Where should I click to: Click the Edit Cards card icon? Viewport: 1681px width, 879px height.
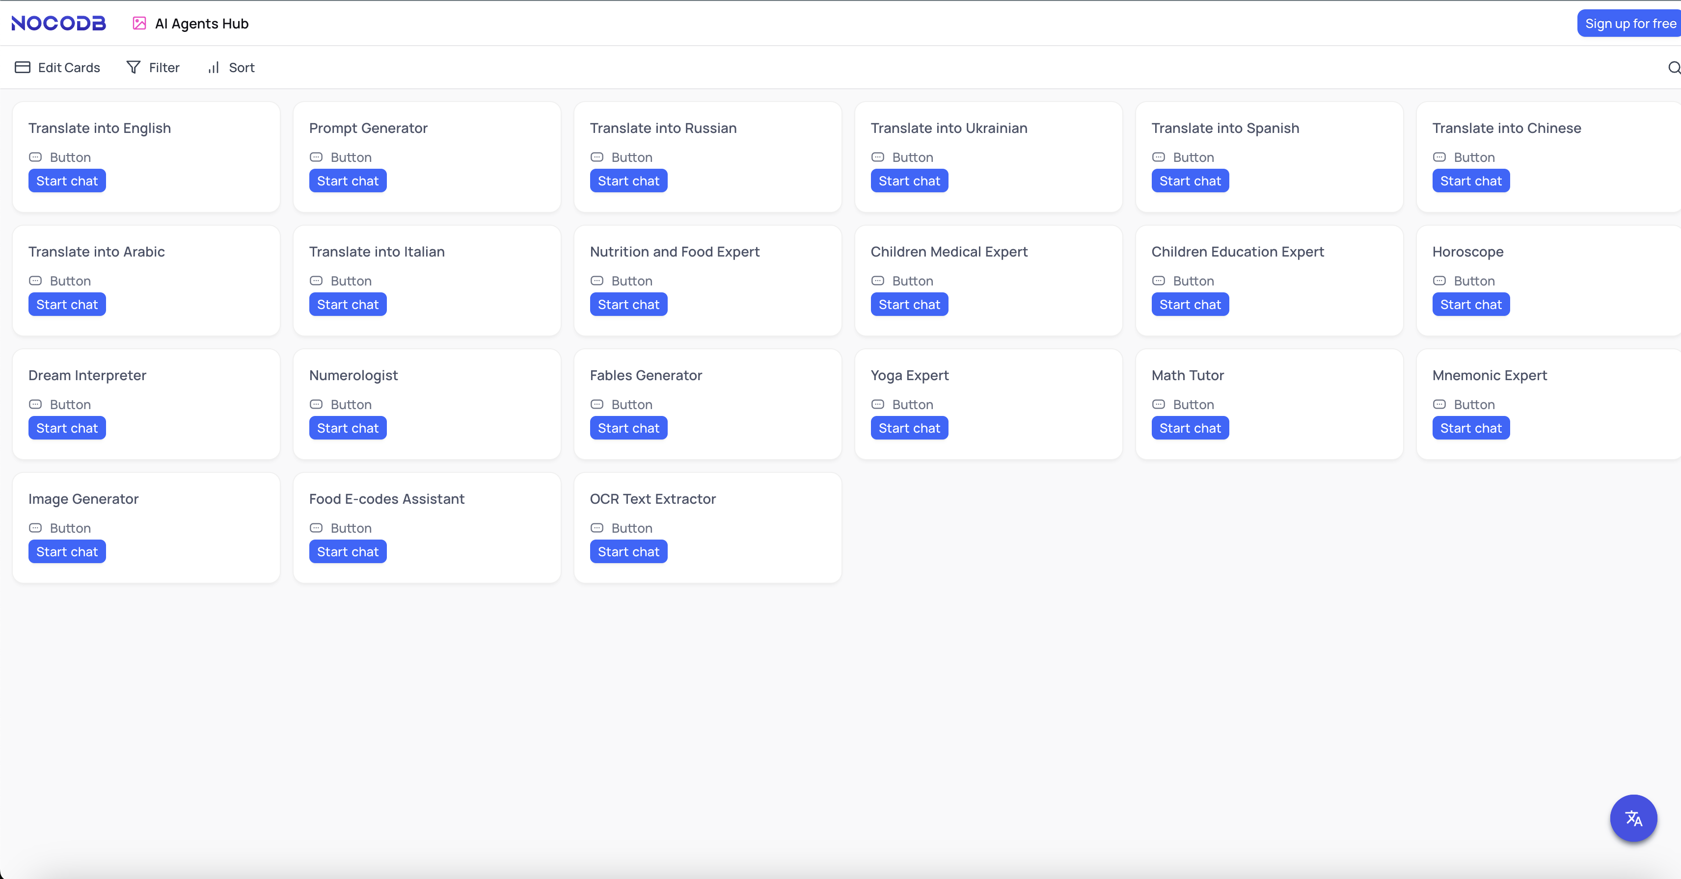(x=23, y=68)
